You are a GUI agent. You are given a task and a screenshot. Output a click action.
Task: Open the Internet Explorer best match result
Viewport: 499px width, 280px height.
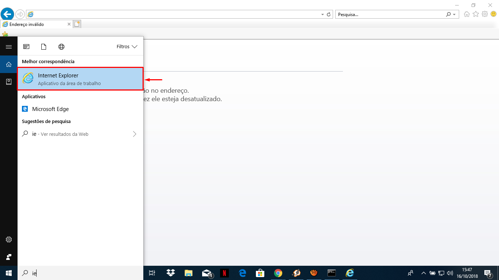(x=80, y=79)
